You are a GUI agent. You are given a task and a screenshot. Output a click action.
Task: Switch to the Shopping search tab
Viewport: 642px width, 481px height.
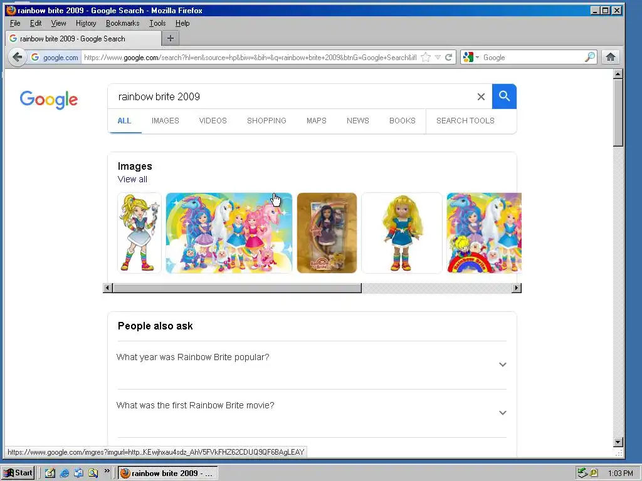pos(266,121)
